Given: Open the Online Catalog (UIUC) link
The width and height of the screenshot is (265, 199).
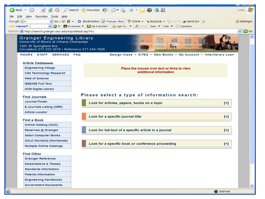Looking at the screenshot, I should [47, 125].
